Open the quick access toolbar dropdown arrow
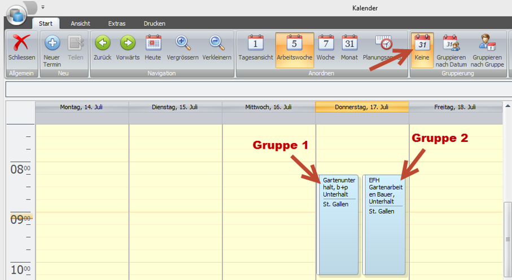Viewport: 512px width, 280px height. (43, 8)
